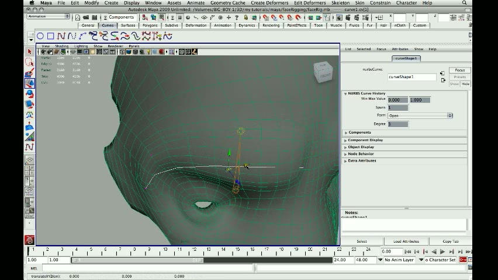Toggle the blue shaded cube display in viewport
Image resolution: width=498 pixels, height=280 pixels.
tap(129, 52)
